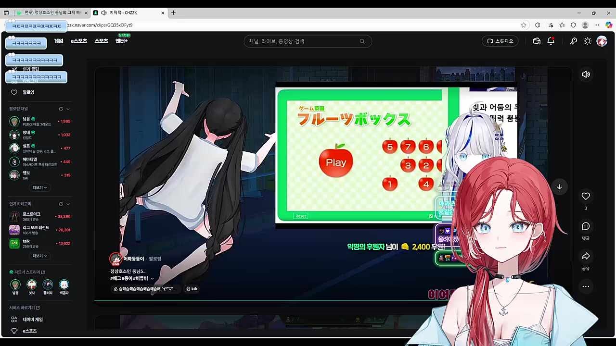Click the 스튜디오 button
Image resolution: width=616 pixels, height=346 pixels.
500,41
